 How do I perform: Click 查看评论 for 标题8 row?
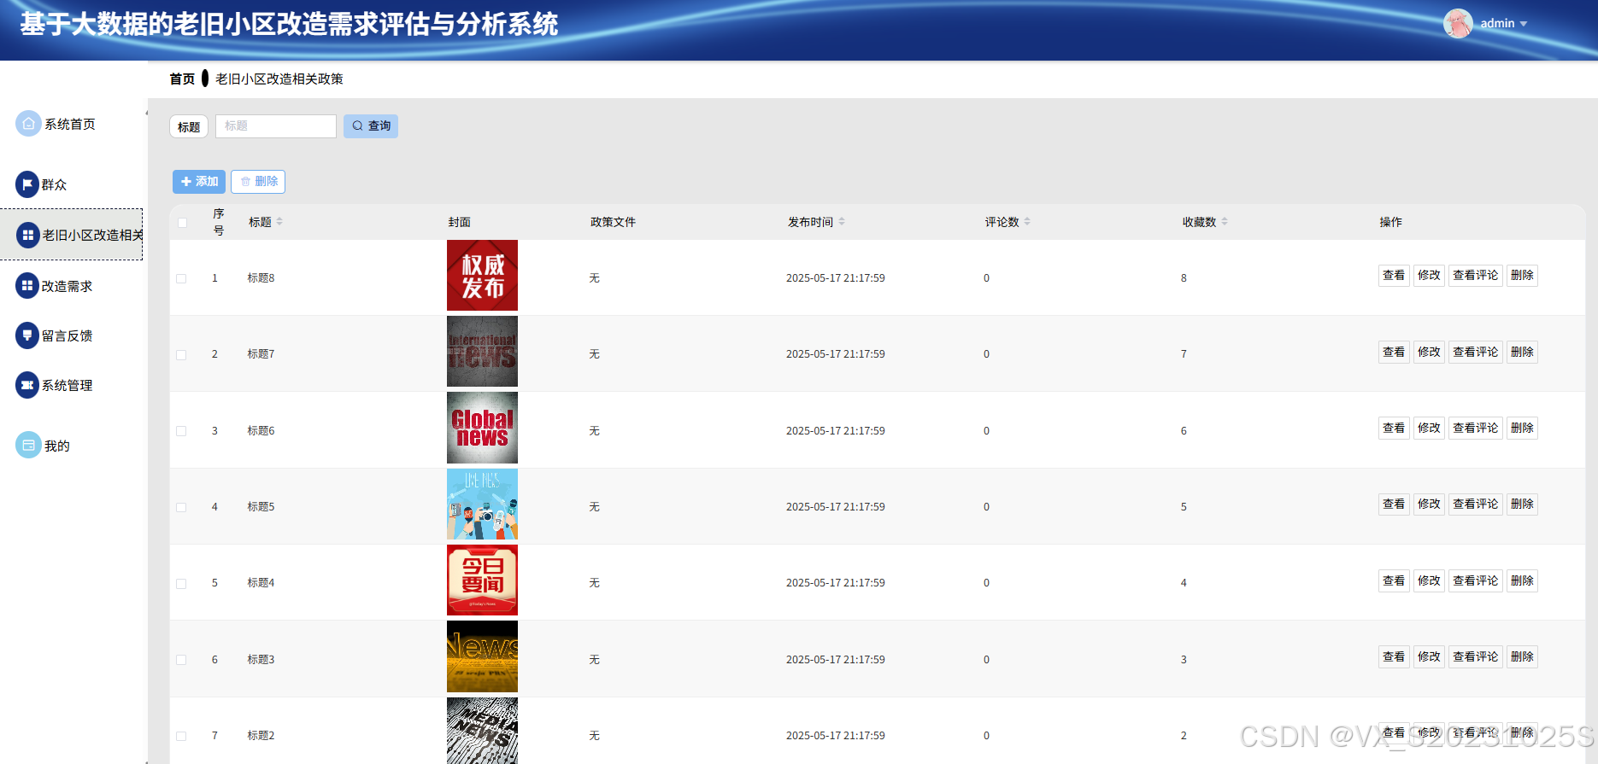point(1476,276)
